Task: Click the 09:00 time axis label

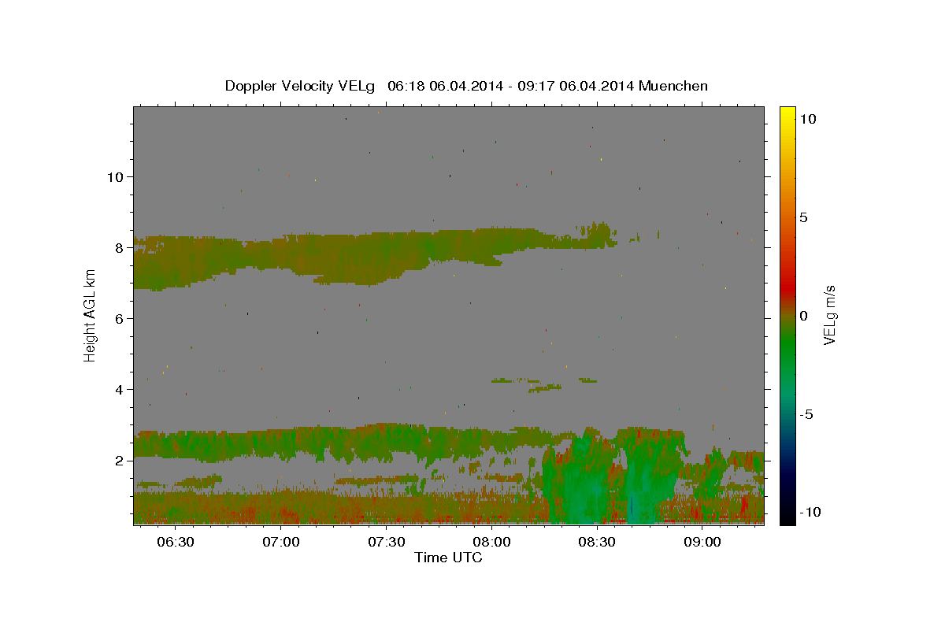Action: coord(702,542)
